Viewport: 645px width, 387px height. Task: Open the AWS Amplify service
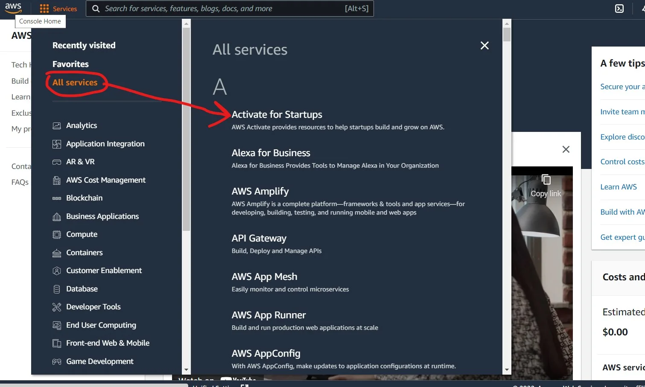260,191
